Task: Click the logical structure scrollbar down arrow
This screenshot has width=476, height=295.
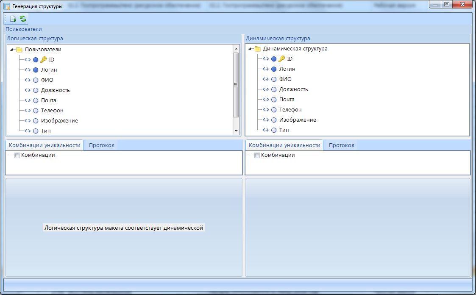Action: coord(236,131)
